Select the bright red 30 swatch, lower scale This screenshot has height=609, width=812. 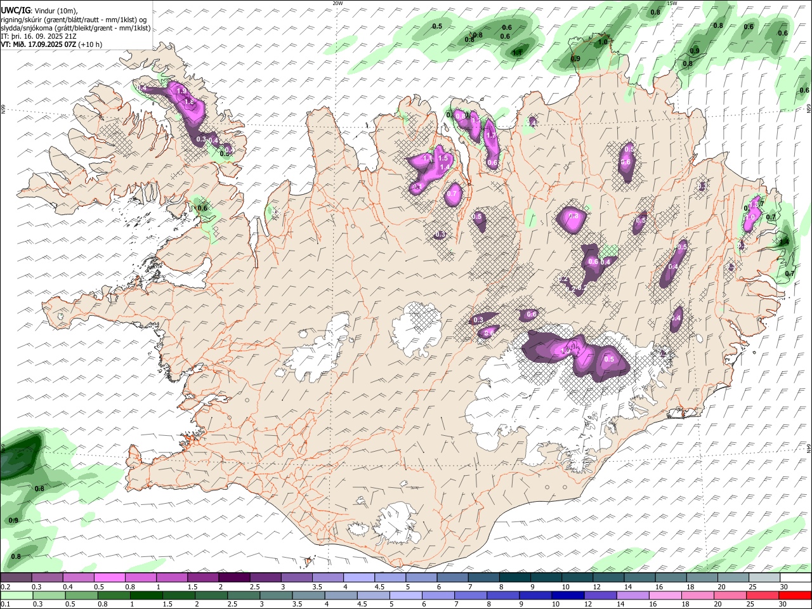point(795,595)
